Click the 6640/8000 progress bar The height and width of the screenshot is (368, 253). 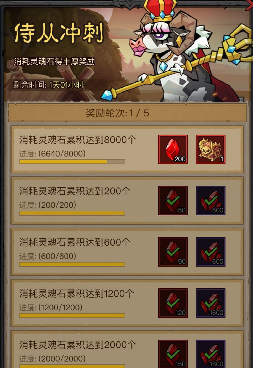tap(72, 162)
